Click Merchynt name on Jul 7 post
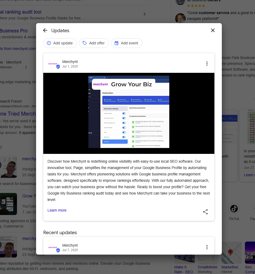This screenshot has height=274, width=255. [70, 245]
